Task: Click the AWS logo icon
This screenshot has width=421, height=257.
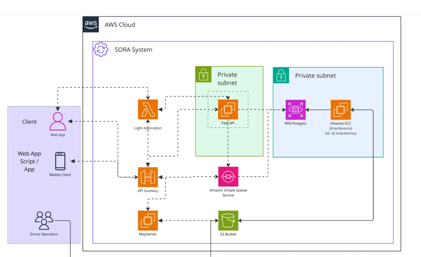Action: (91, 24)
